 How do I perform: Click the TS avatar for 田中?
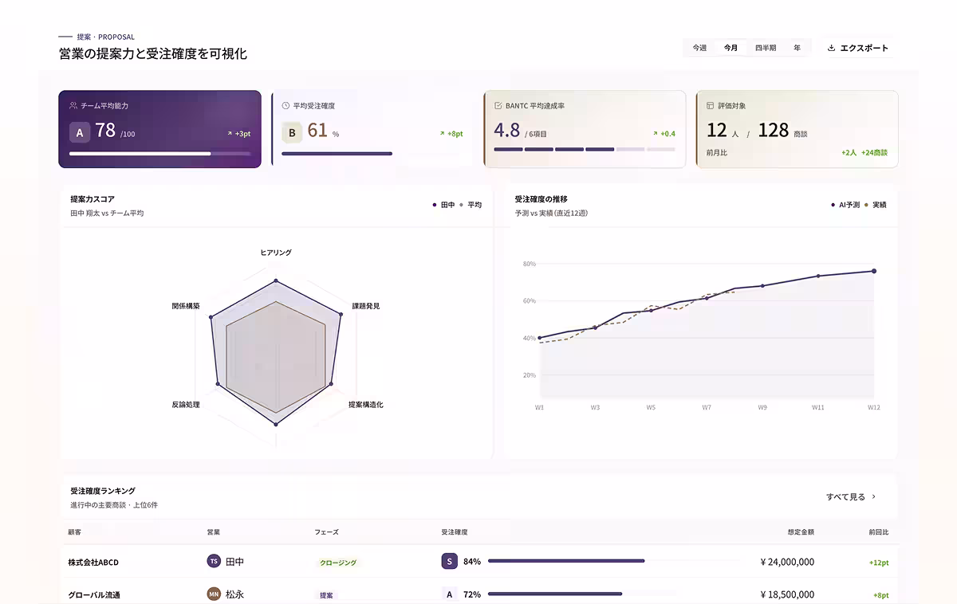214,562
